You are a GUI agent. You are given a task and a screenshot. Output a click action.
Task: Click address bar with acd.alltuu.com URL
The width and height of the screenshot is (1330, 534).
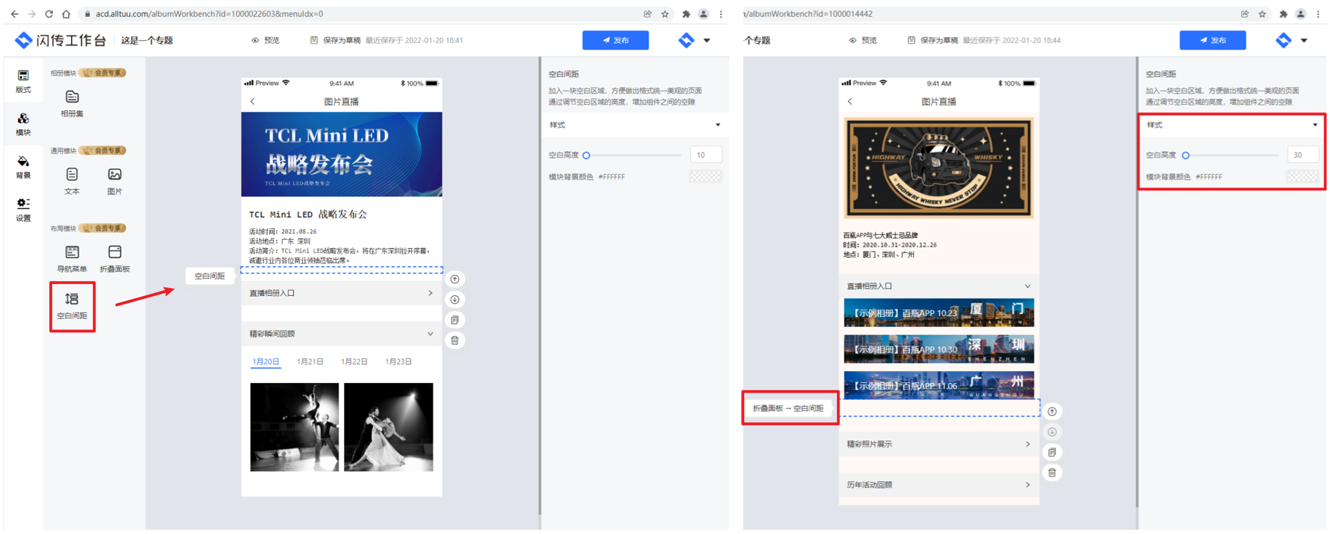[358, 13]
